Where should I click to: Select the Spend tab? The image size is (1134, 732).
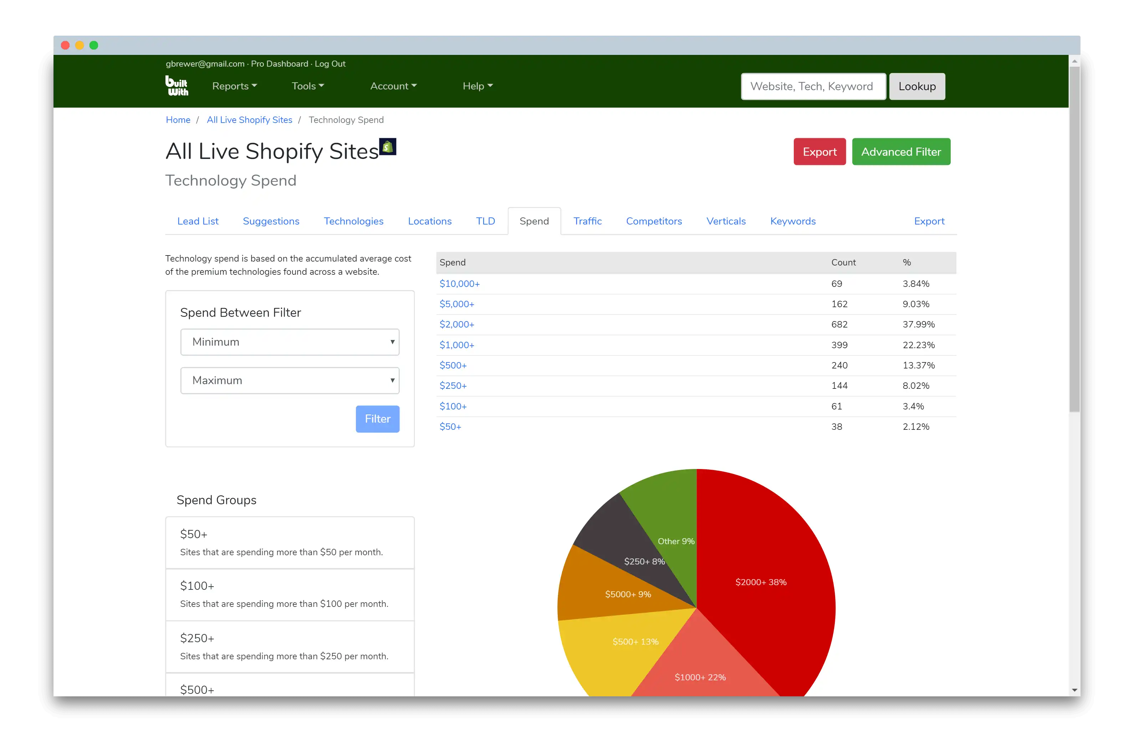pyautogui.click(x=534, y=221)
